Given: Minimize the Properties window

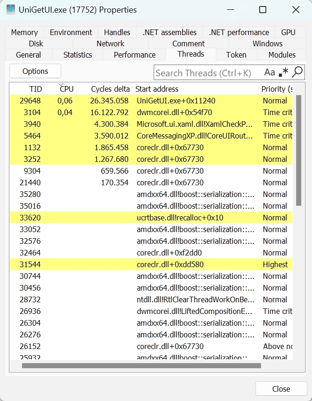Looking at the screenshot, I should point(230,10).
